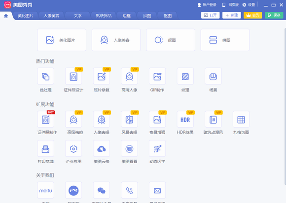This screenshot has width=286, height=203.
Task: Click the yellow 会员 membership button
Action: (252, 15)
